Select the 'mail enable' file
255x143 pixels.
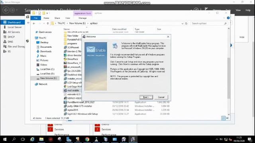(x=73, y=91)
